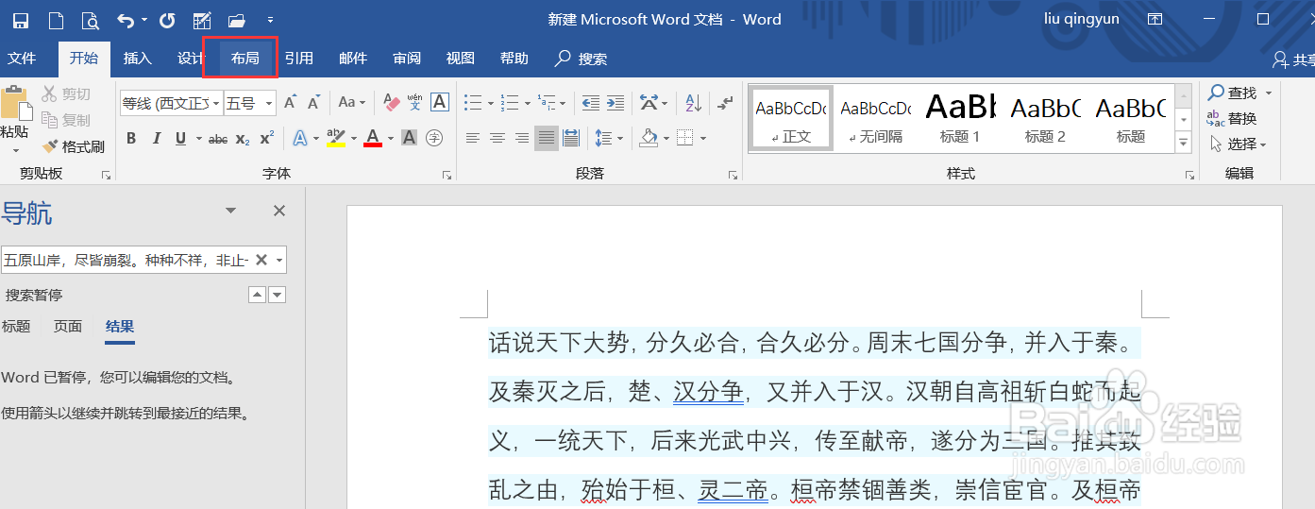This screenshot has width=1315, height=509.
Task: Click Copy in the clipboard group
Action: click(66, 120)
